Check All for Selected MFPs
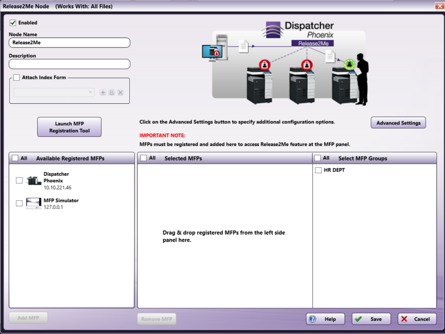The height and width of the screenshot is (334, 445). point(144,158)
